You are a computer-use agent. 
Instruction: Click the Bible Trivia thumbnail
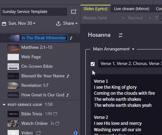(x=13, y=114)
